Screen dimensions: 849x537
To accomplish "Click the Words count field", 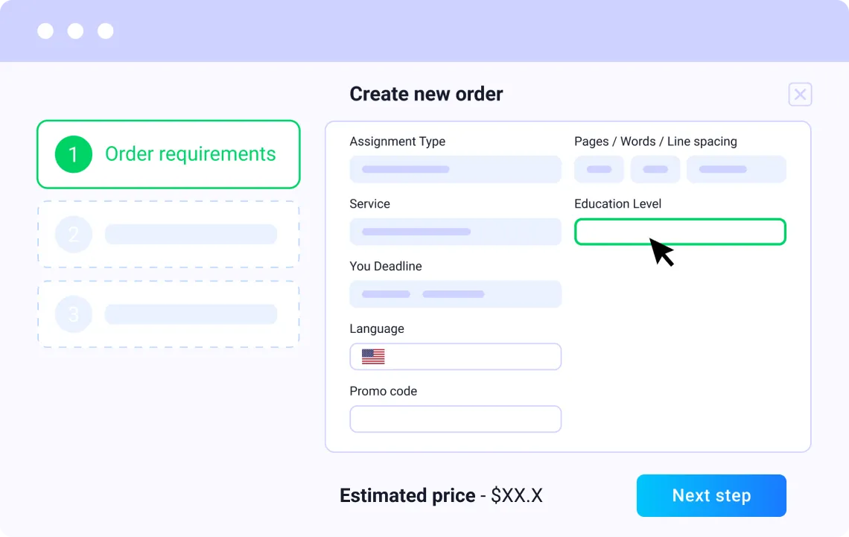I will (655, 169).
